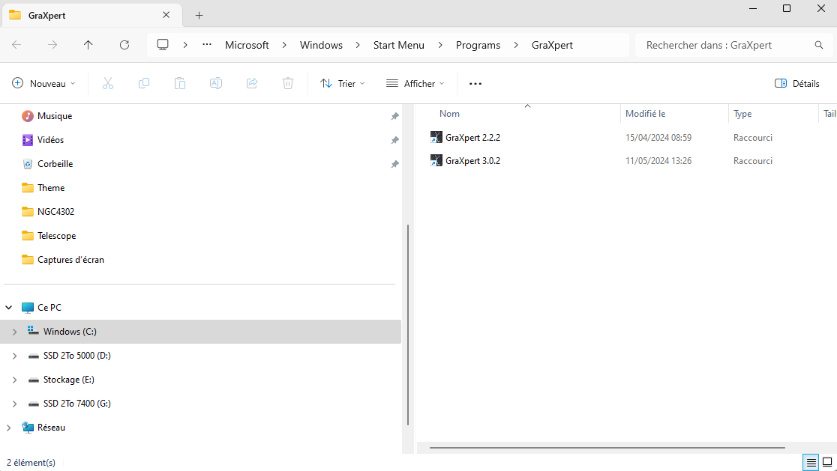This screenshot has height=471, width=837.
Task: Click GraXpert in the breadcrumb path
Action: (553, 45)
